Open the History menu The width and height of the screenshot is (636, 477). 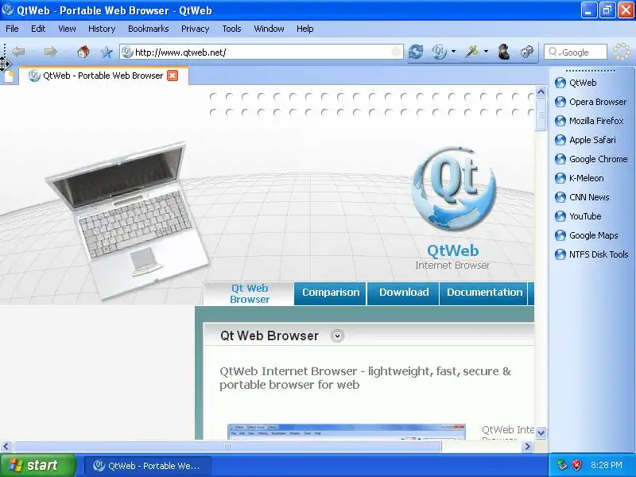click(x=102, y=29)
